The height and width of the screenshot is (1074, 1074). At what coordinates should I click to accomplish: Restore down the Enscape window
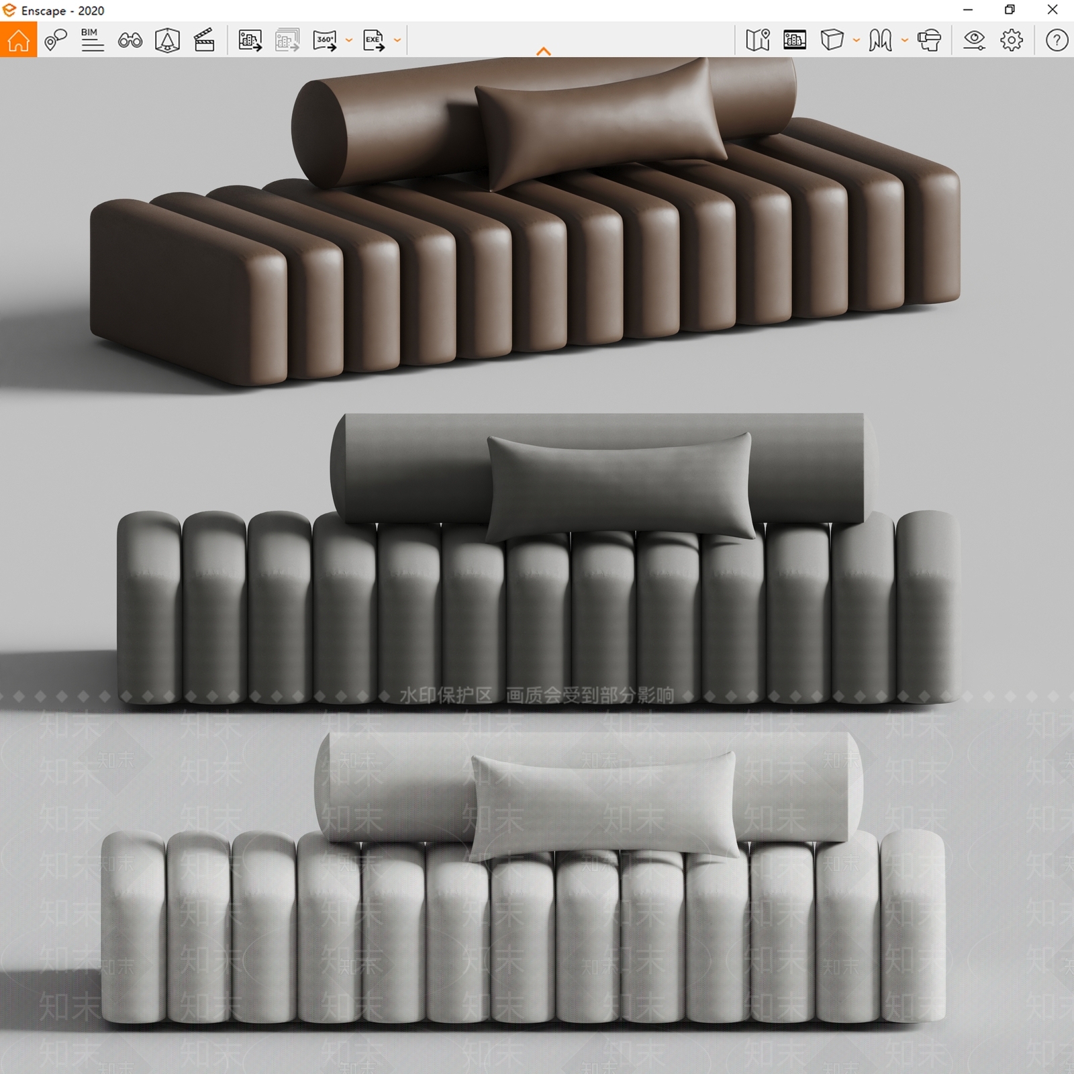pyautogui.click(x=1010, y=10)
